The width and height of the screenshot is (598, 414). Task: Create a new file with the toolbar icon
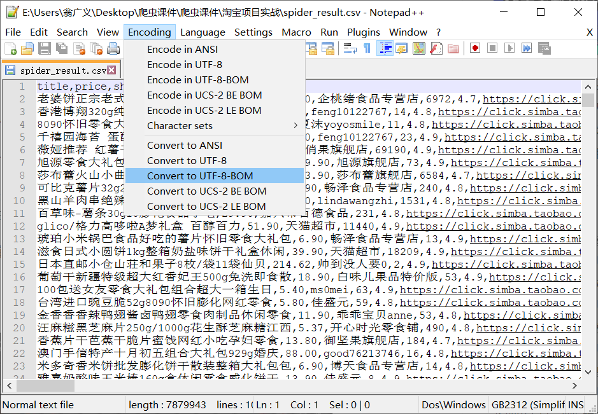pos(10,48)
